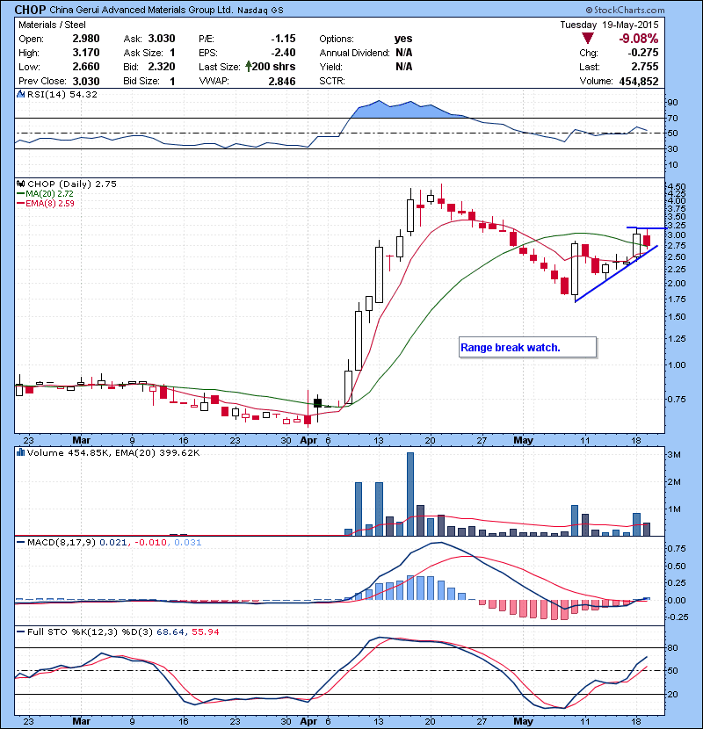This screenshot has width=703, height=729.
Task: Click the Range break watch. annotation box
Action: pyautogui.click(x=527, y=347)
